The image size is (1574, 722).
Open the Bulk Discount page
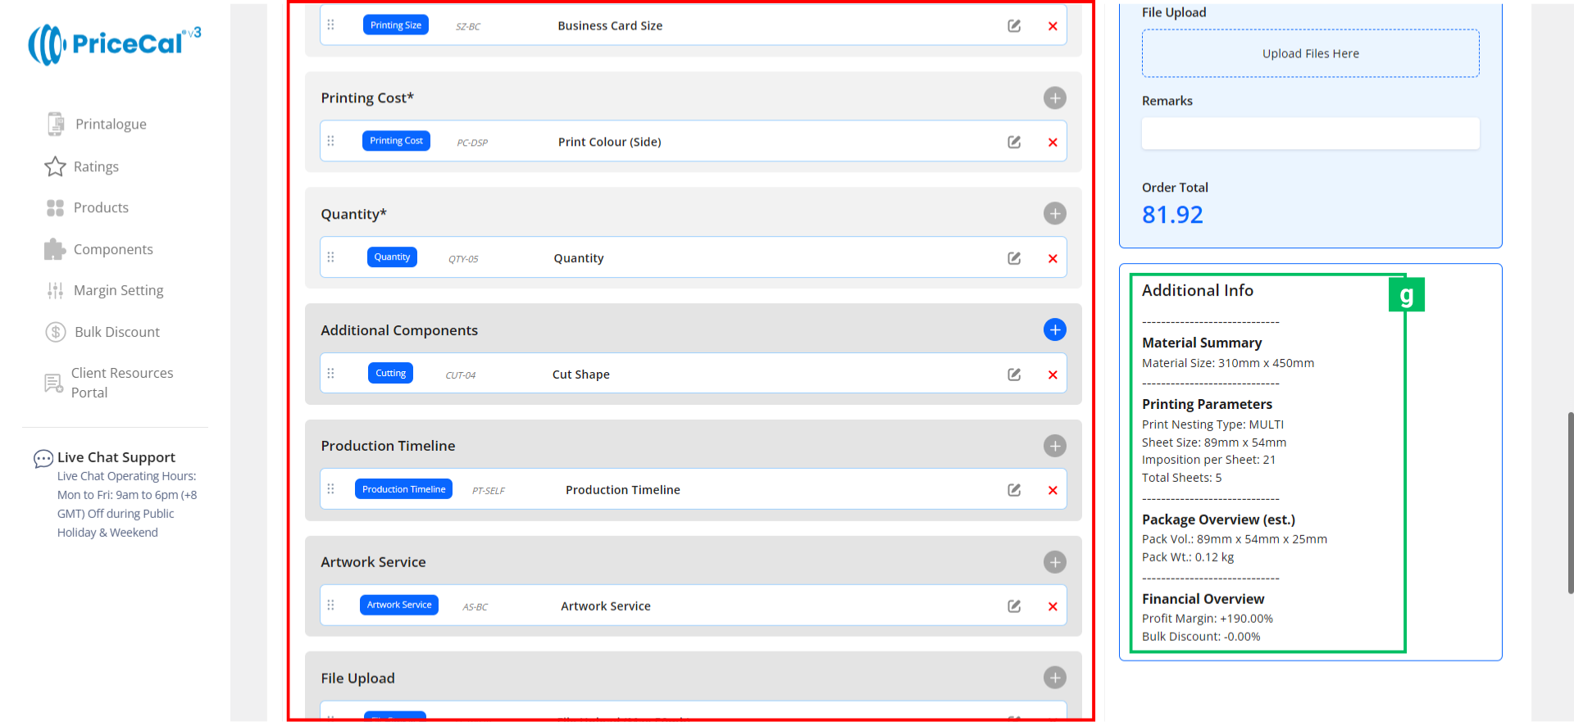116,332
